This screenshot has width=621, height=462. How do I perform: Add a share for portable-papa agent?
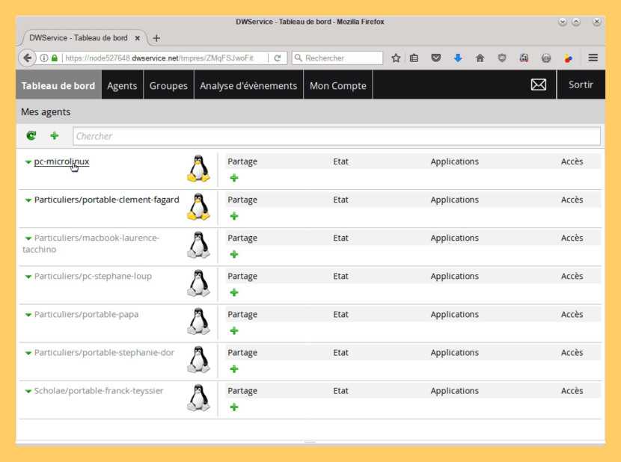click(234, 330)
